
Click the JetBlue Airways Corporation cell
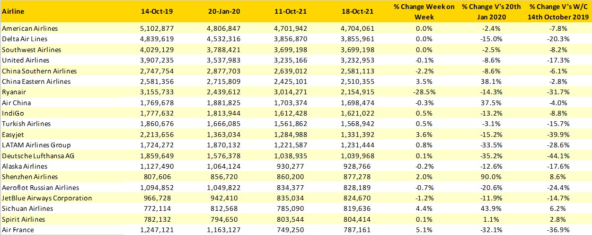click(x=47, y=198)
